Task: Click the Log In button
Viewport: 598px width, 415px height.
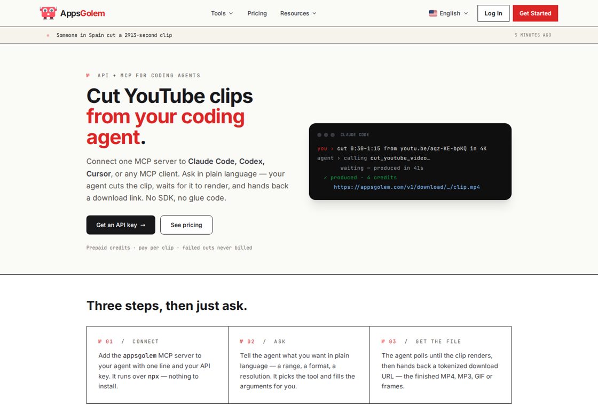Action: [493, 13]
